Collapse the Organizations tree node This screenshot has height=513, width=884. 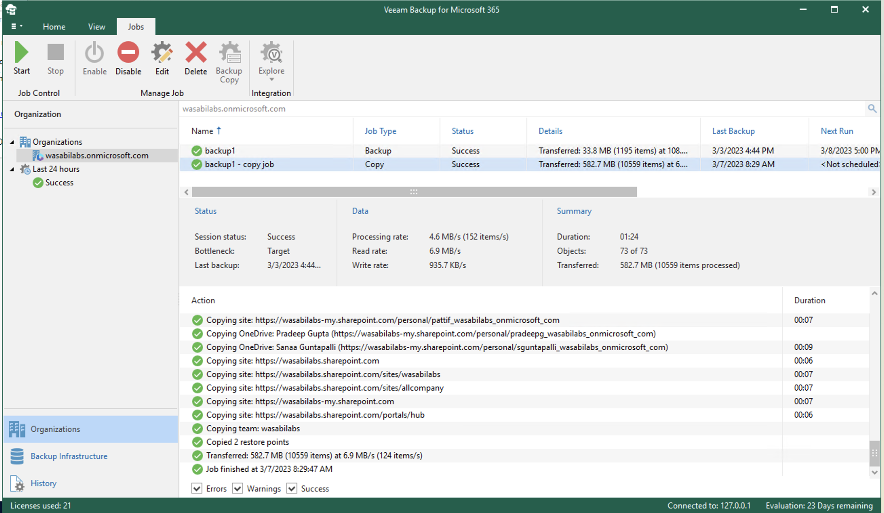pyautogui.click(x=12, y=142)
